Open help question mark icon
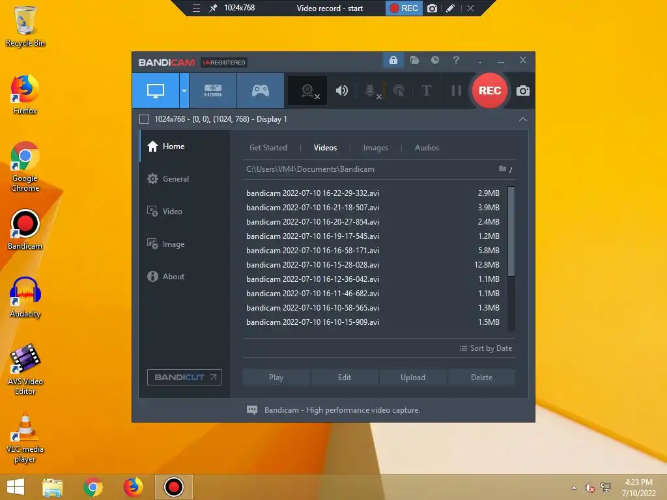The image size is (667, 500). coord(456,61)
